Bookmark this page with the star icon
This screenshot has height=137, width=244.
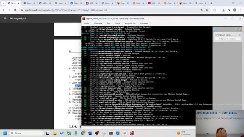pos(207,10)
